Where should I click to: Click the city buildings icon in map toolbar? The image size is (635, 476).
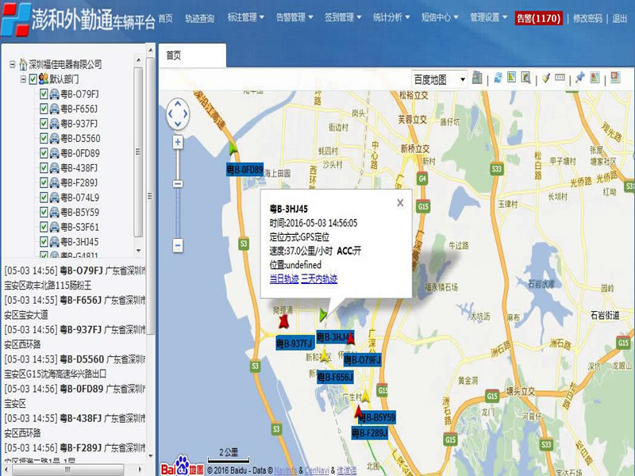(477, 77)
